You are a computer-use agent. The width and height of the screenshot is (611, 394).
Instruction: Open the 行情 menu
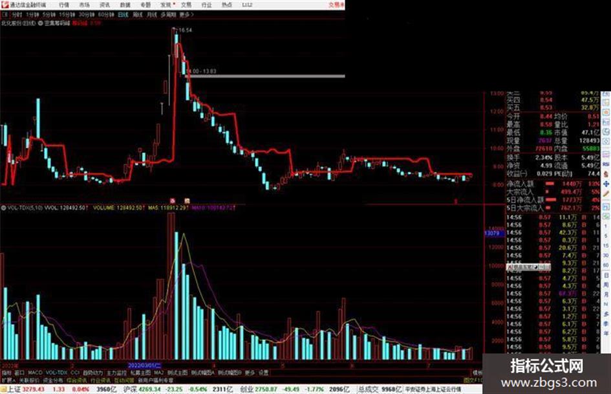click(x=64, y=5)
